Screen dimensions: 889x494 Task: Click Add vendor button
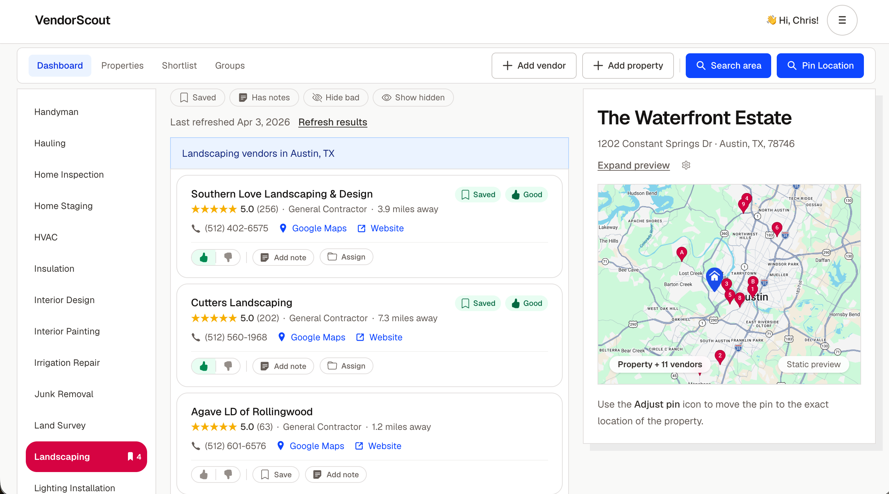click(534, 65)
